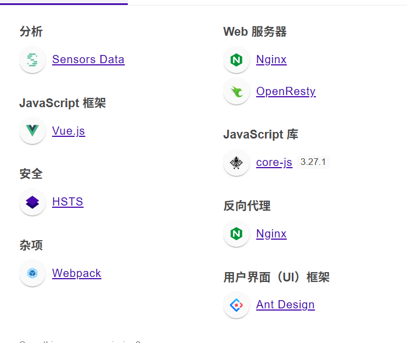The image size is (407, 343).
Task: Open the HSTS link
Action: point(67,202)
